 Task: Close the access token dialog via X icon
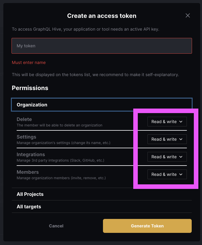(188, 15)
